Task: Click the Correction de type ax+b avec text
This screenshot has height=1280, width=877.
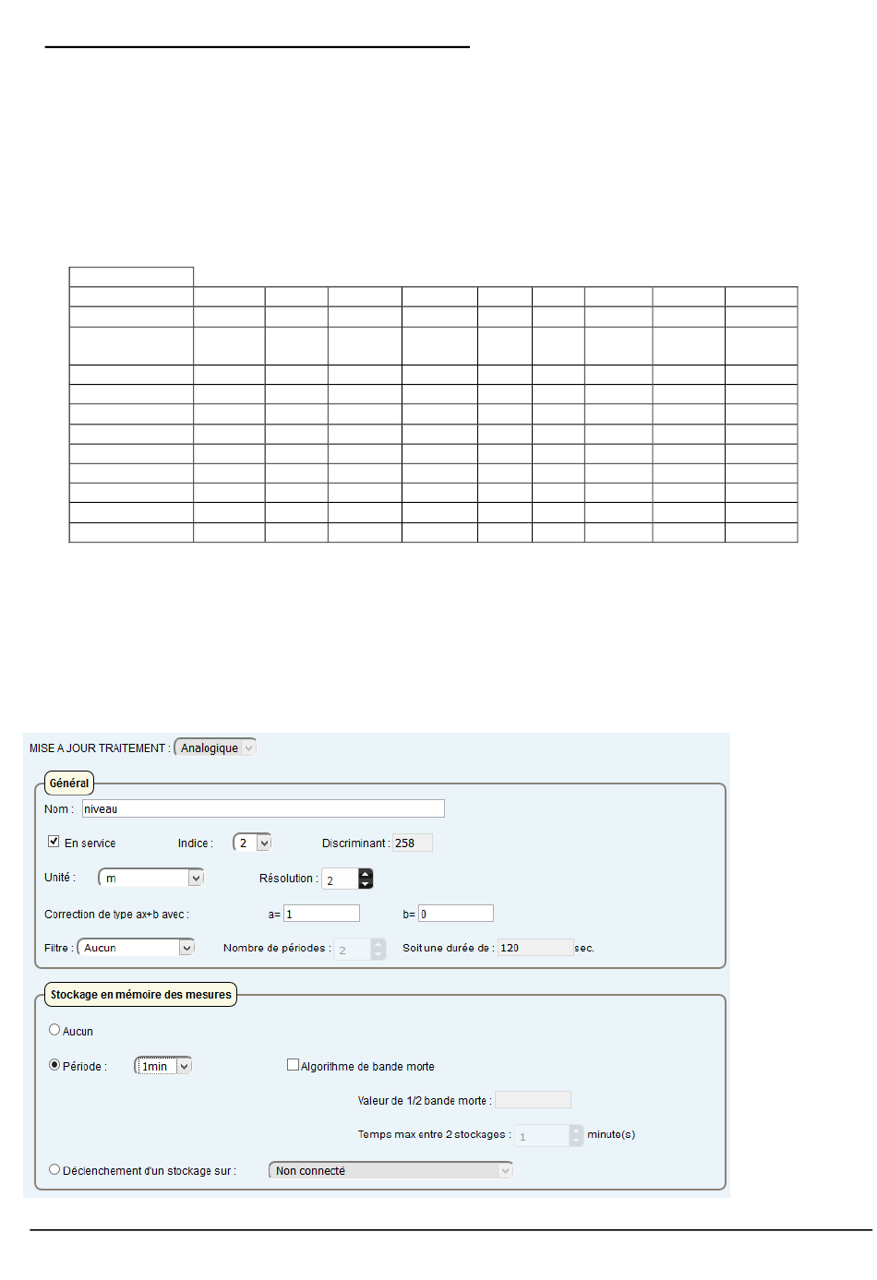Action: pos(117,915)
